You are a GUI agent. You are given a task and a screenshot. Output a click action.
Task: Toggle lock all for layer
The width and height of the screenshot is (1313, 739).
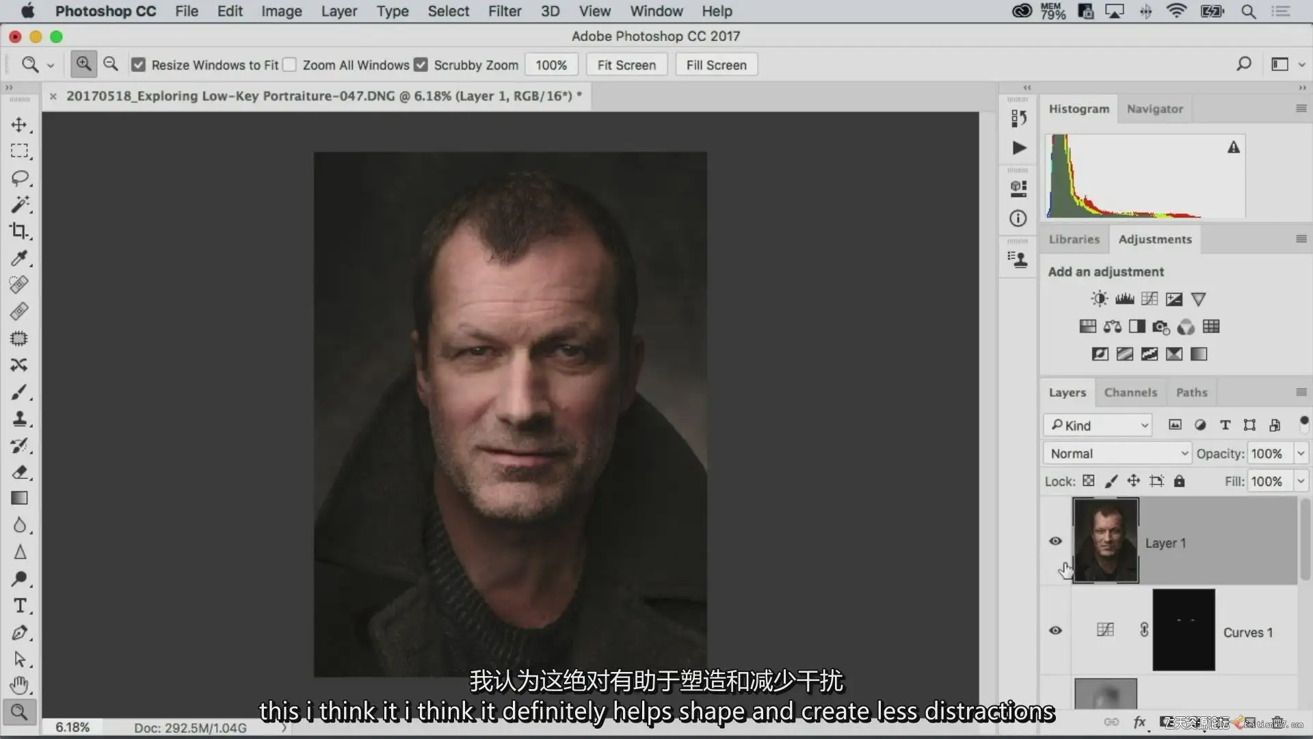coord(1179,481)
